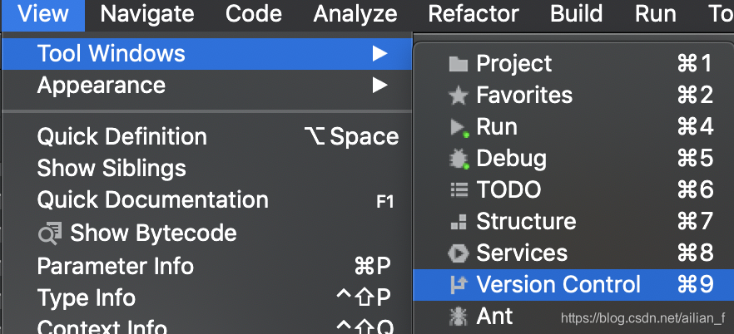
Task: Expand the Tool Windows submenu arrow
Action: click(x=379, y=54)
